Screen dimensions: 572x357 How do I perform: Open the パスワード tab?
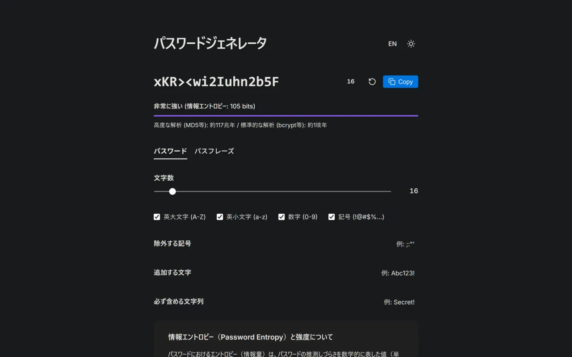click(x=170, y=151)
